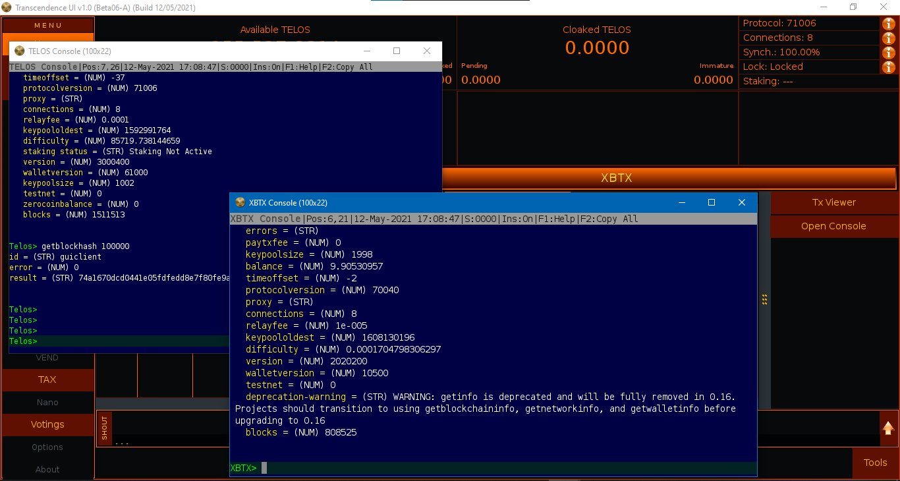Screen dimensions: 900x481
Task: Select About in the side menu
Action: click(47, 469)
